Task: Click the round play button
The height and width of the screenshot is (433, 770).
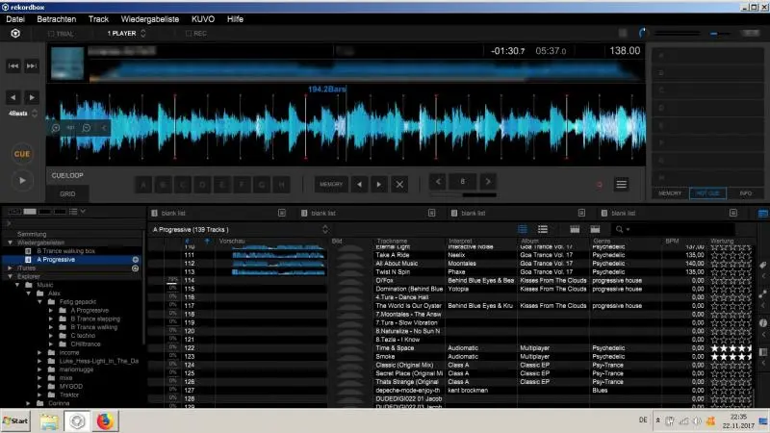Action: click(x=21, y=179)
